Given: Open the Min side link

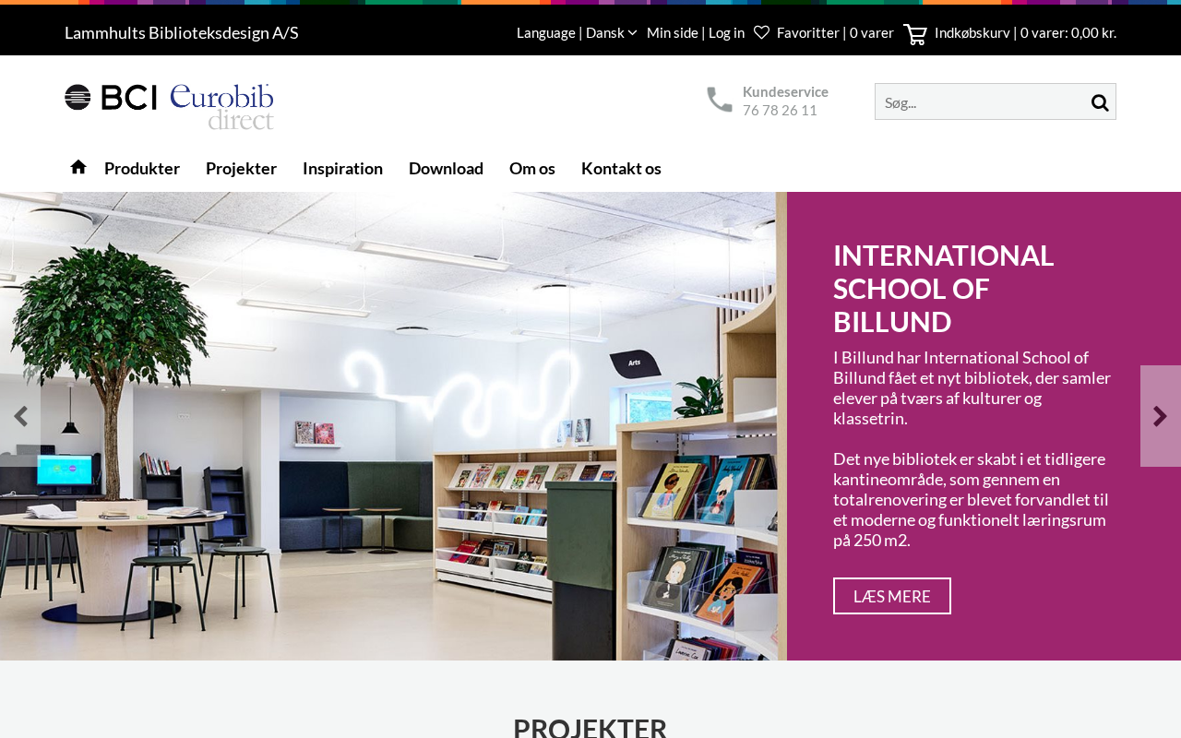Looking at the screenshot, I should pos(673,32).
